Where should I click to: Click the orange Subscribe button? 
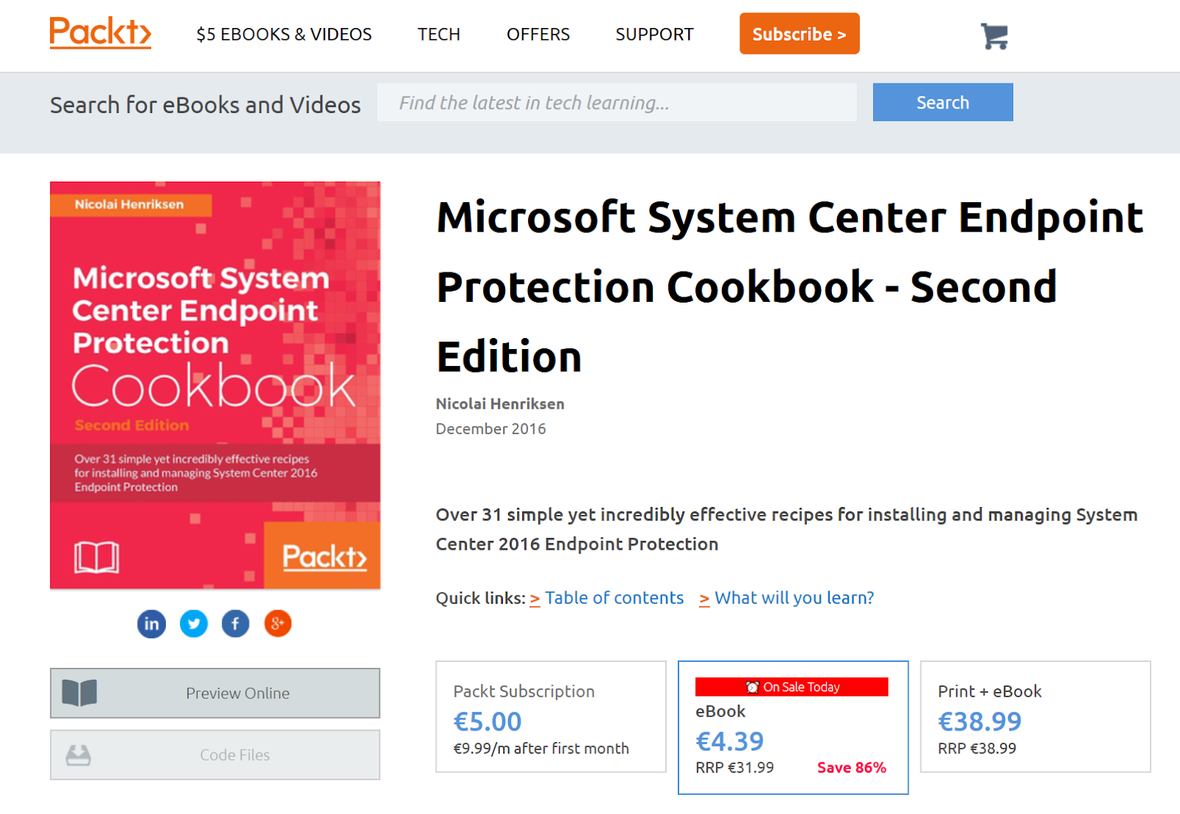[799, 33]
